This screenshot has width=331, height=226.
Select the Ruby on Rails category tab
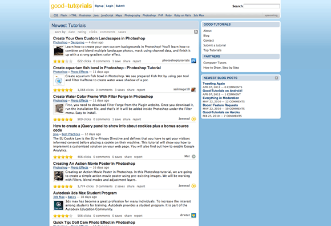[x=183, y=15]
